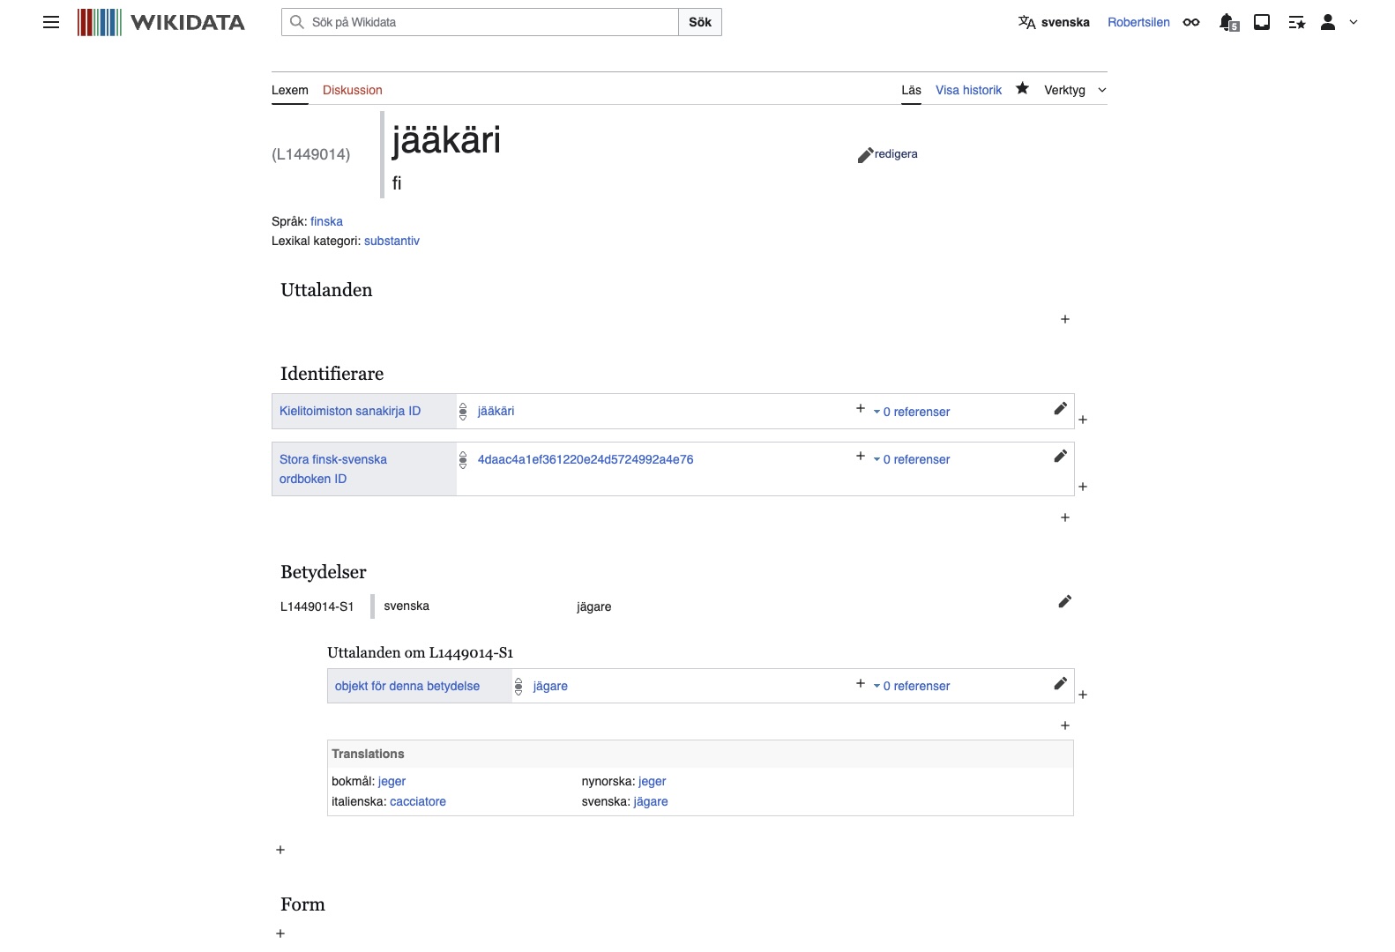
Task: Open the svenska translation link 'jägare'
Action: click(x=651, y=801)
